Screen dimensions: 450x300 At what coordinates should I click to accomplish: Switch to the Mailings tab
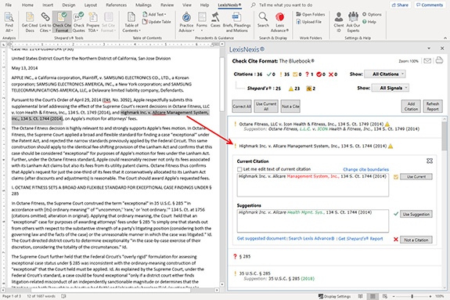tap(143, 5)
